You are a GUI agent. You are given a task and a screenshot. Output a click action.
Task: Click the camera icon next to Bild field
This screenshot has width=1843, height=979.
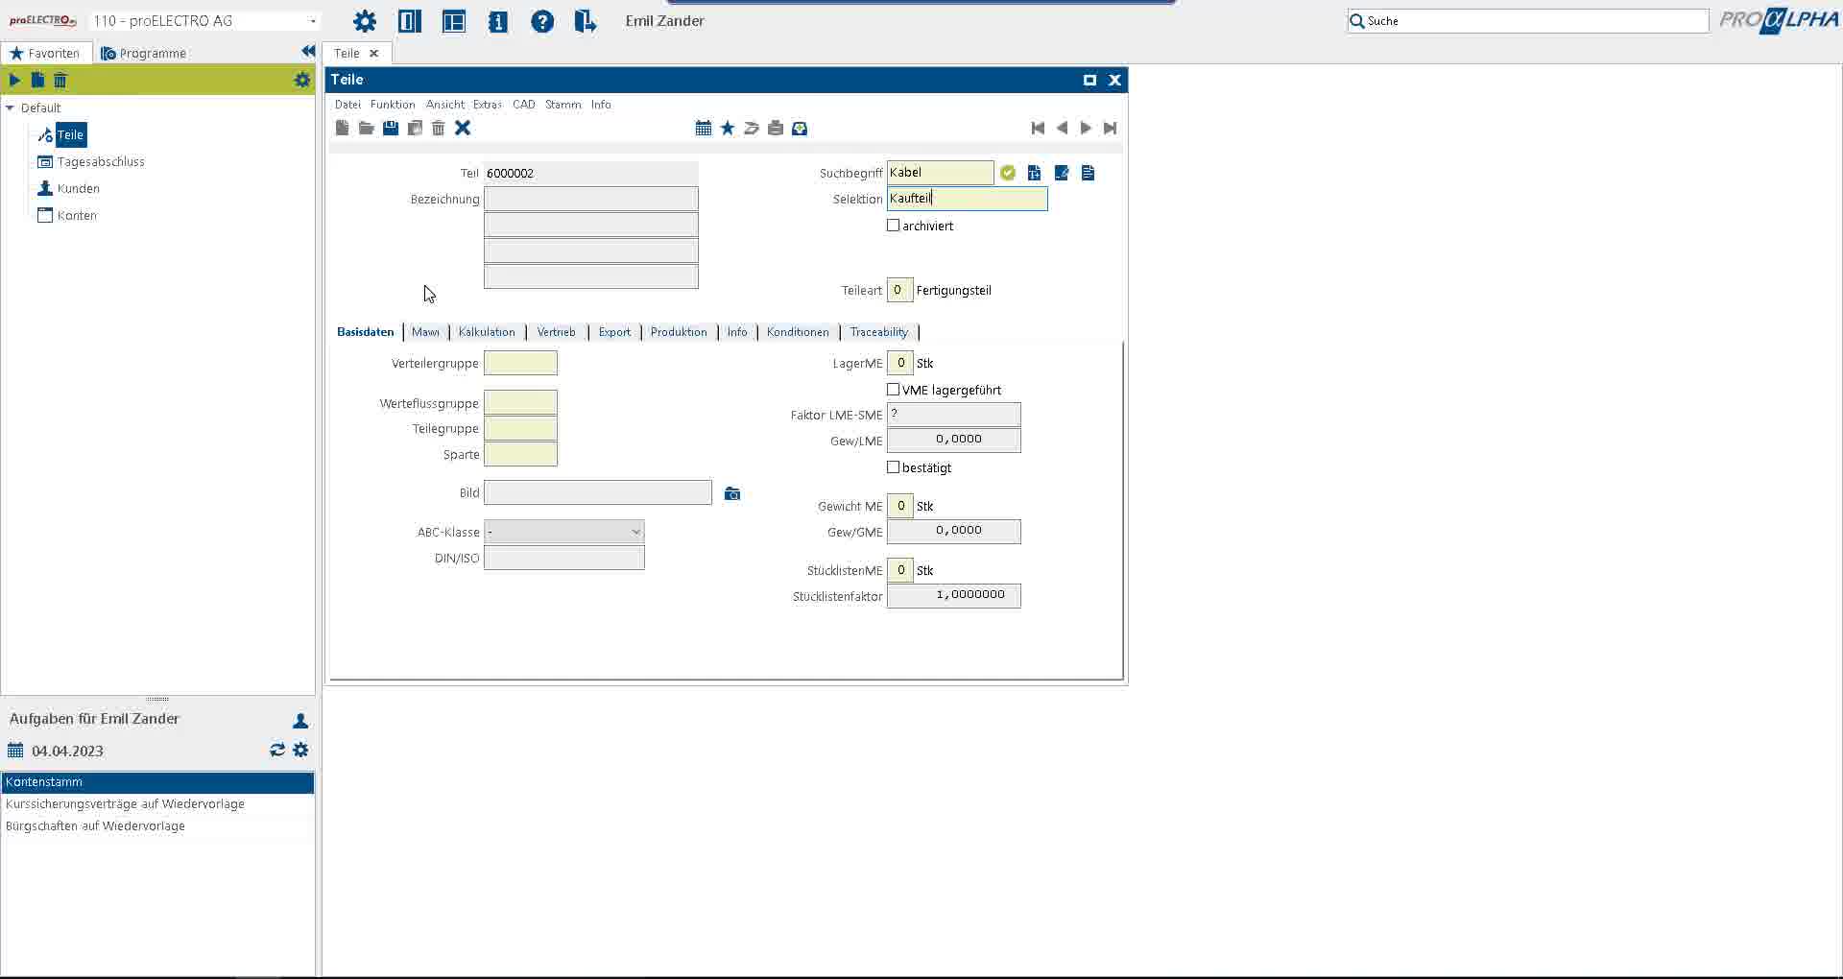click(732, 493)
